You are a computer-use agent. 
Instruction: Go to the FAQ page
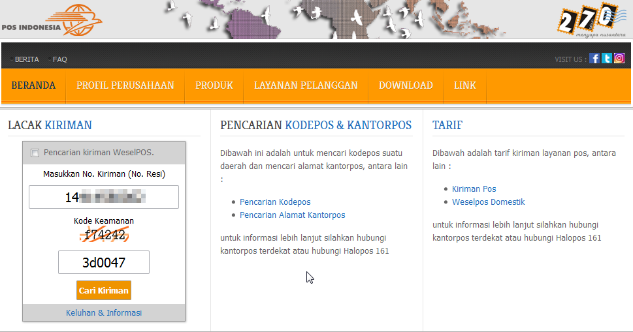coord(59,59)
